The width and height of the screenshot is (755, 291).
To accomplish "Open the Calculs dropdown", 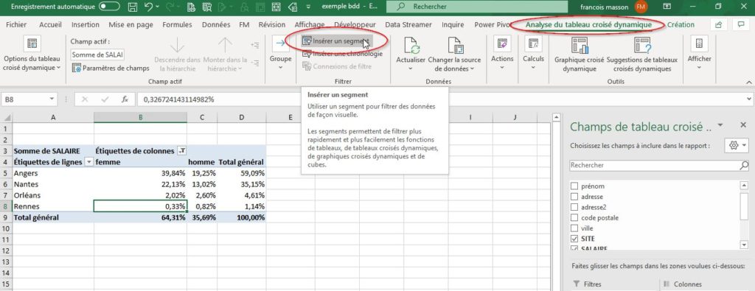I will point(534,53).
